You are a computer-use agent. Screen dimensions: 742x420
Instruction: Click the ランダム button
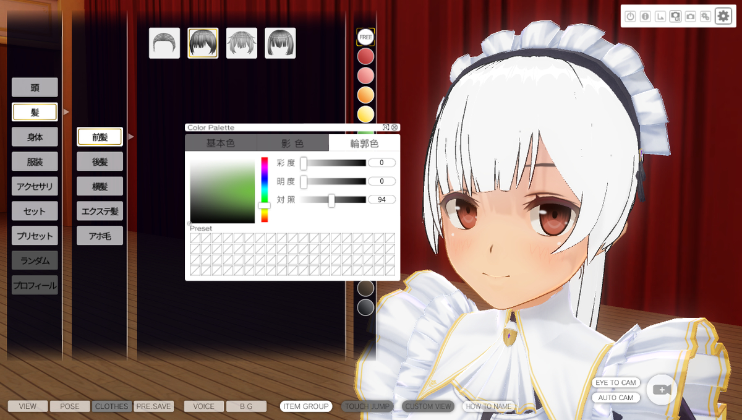[x=35, y=260]
